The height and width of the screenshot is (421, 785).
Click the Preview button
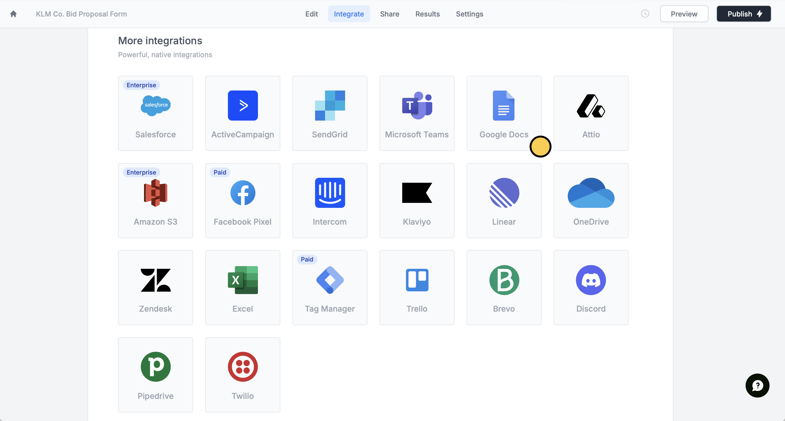coord(684,14)
